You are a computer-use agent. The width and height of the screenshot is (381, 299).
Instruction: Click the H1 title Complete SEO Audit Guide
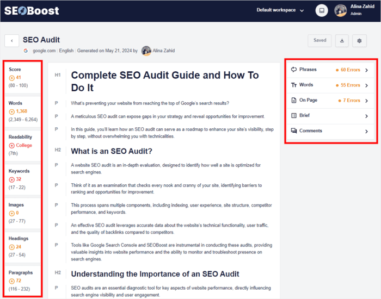click(165, 82)
